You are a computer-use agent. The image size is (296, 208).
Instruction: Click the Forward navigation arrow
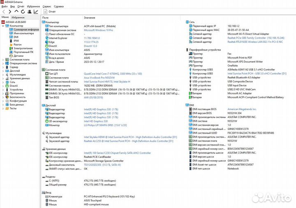point(10,12)
